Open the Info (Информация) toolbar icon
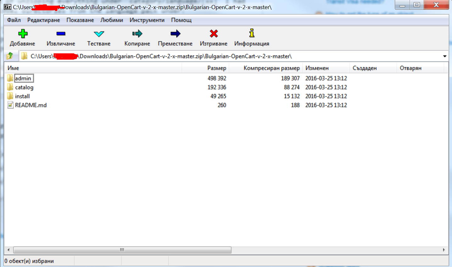452x267 pixels. [x=251, y=34]
